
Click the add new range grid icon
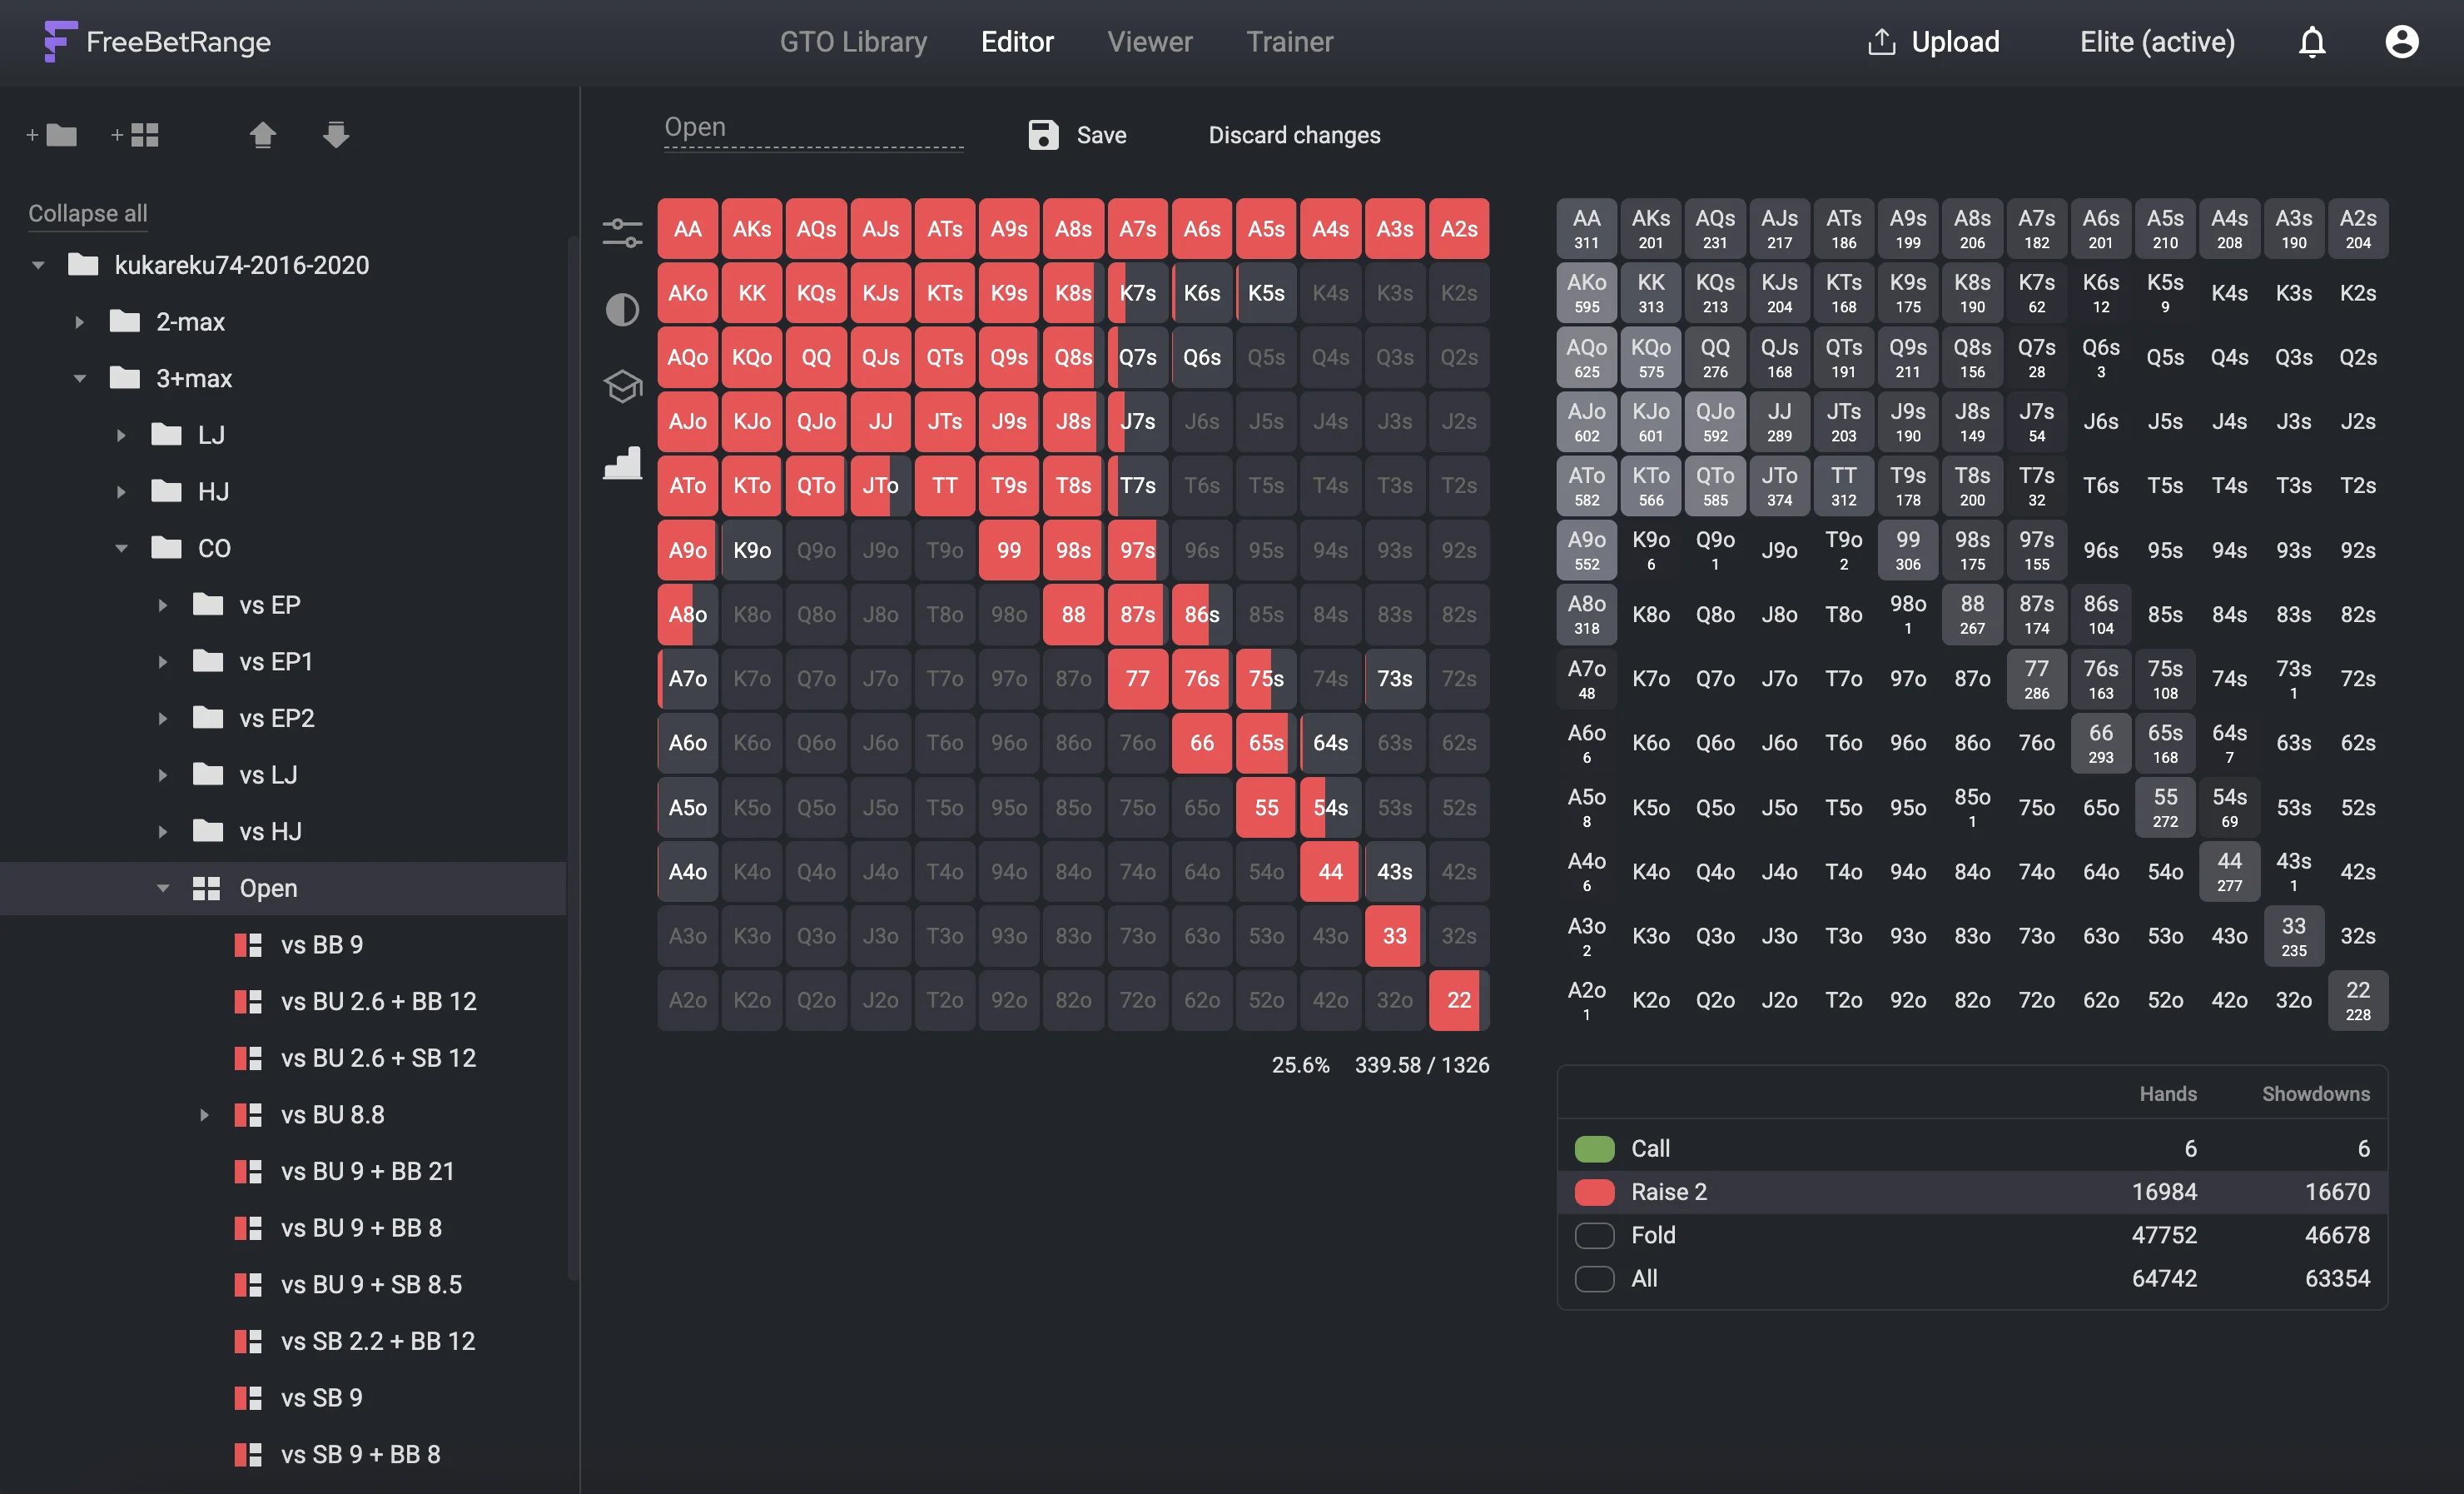click(x=136, y=135)
